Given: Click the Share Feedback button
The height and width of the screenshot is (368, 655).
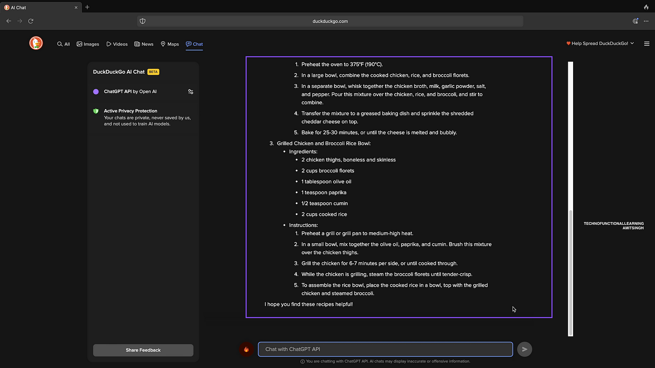Looking at the screenshot, I should coord(143,350).
